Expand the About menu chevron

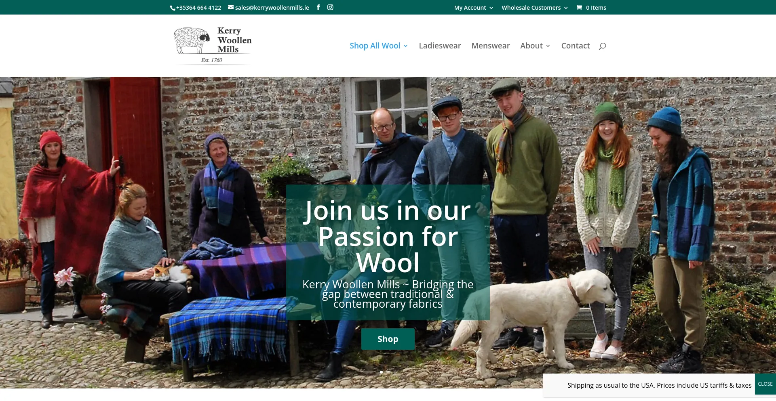[x=548, y=46]
